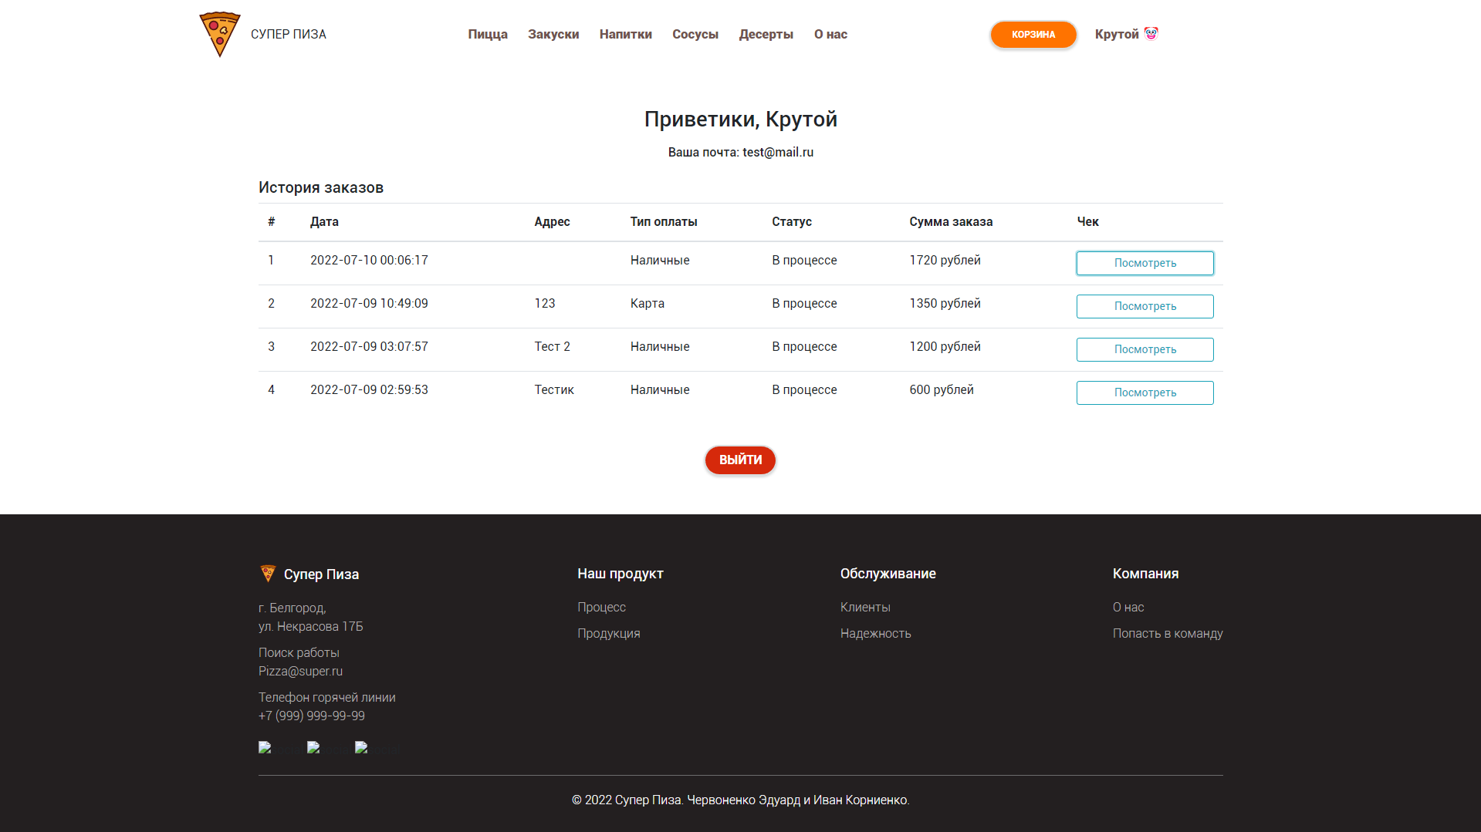The height and width of the screenshot is (832, 1481).
Task: View receipt for order with address Тестик
Action: point(1145,392)
